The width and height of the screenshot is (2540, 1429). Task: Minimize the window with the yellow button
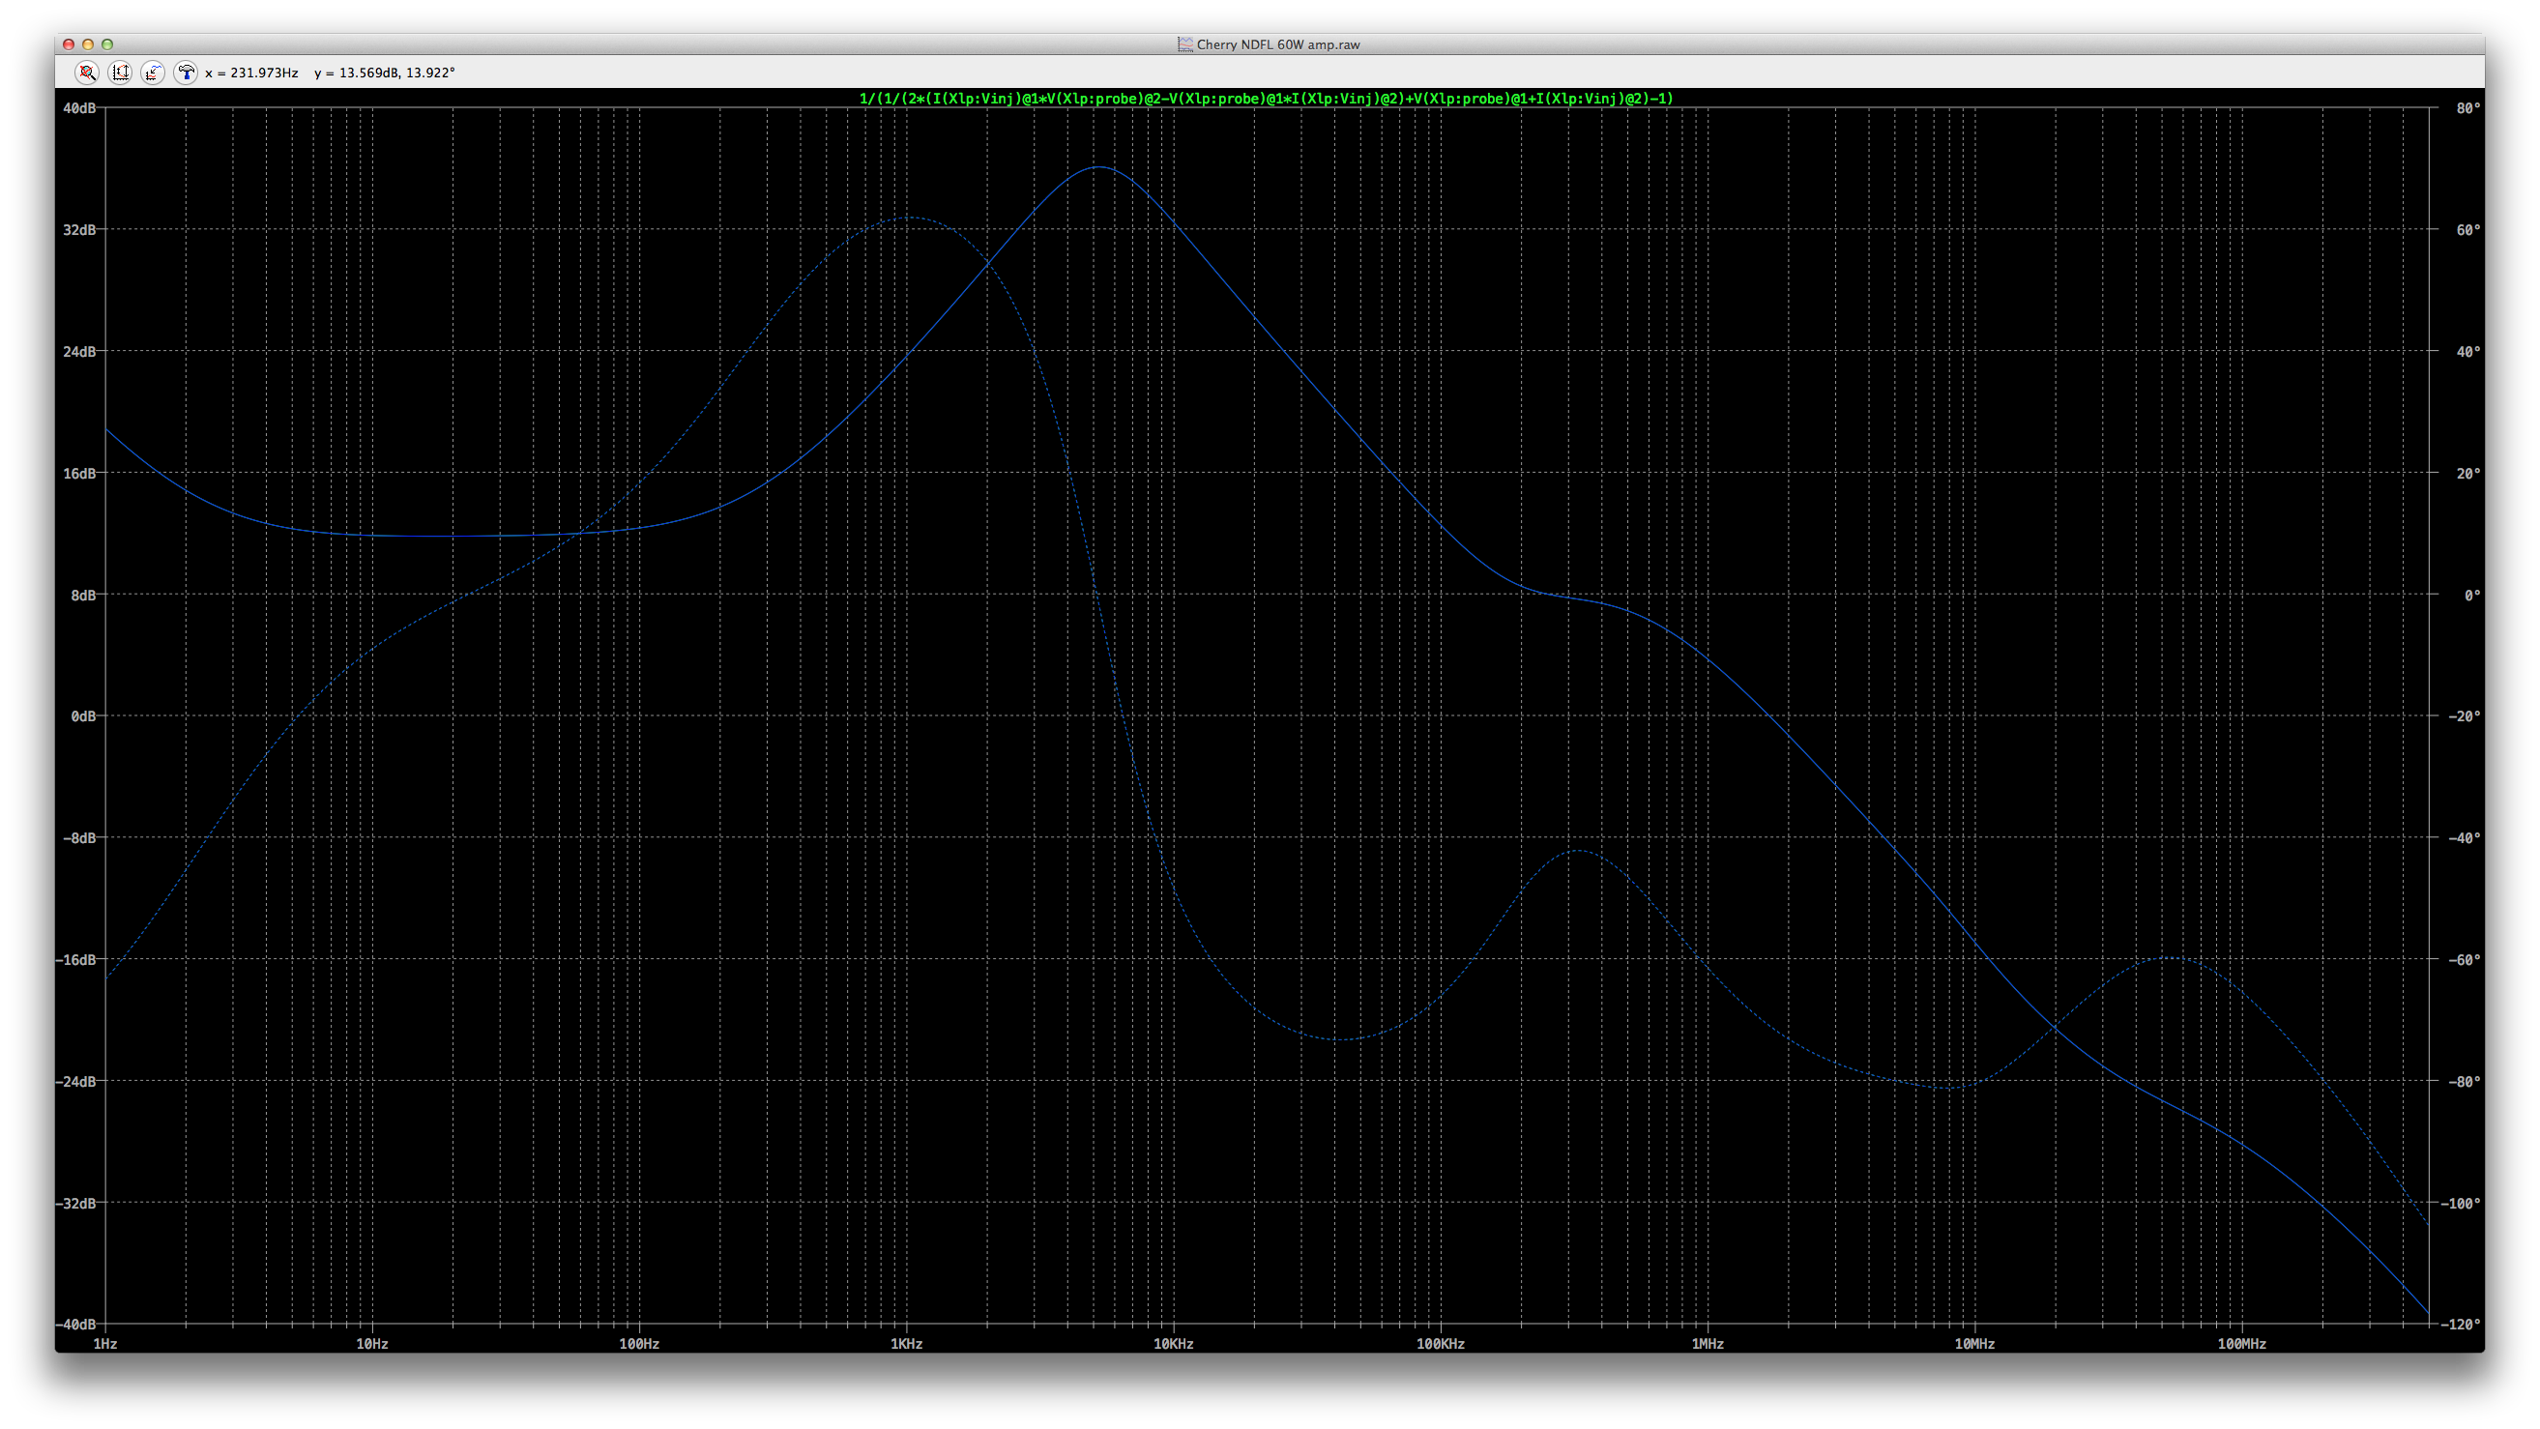[88, 44]
